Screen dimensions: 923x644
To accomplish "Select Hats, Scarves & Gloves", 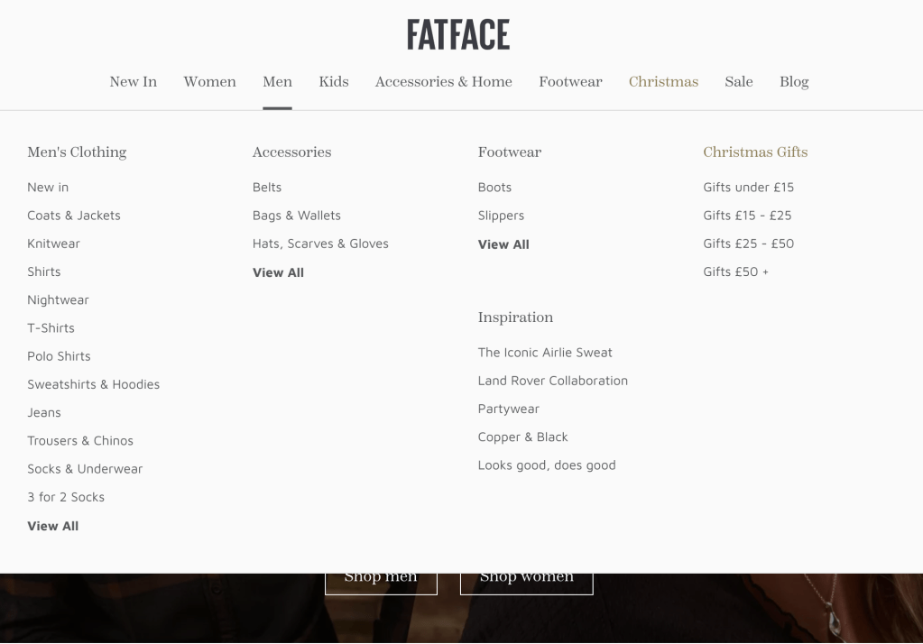I will pos(320,244).
